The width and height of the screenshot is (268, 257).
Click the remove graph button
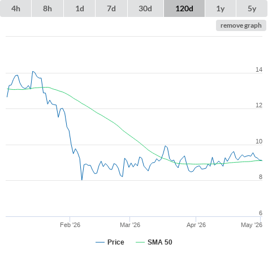241,25
